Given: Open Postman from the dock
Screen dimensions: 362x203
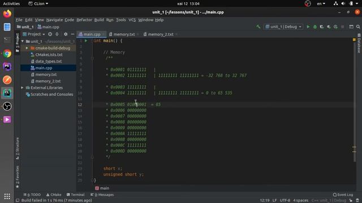Looking at the screenshot, I should click(x=7, y=80).
